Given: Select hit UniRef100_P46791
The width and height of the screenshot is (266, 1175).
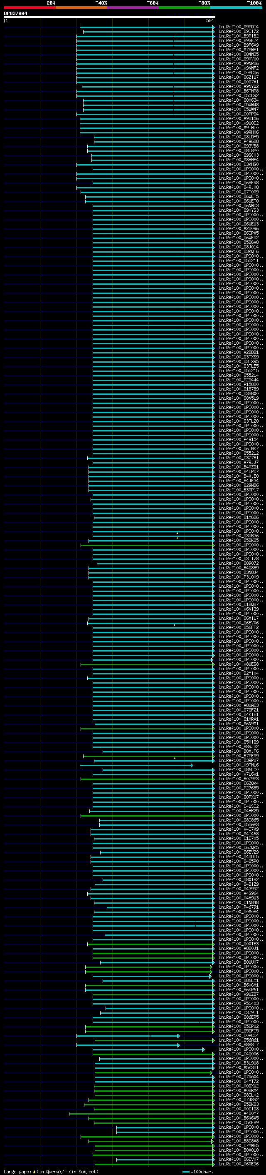Looking at the screenshot, I should [239, 907].
